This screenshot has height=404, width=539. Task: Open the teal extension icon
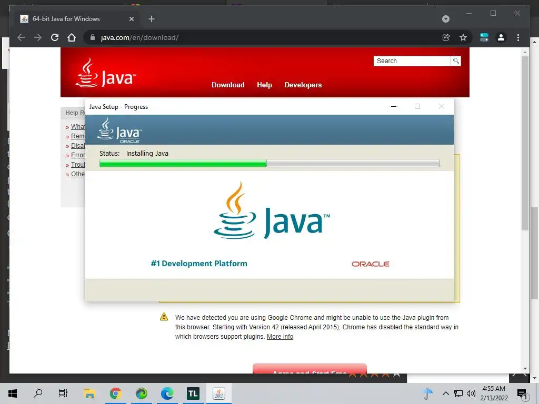tap(484, 37)
